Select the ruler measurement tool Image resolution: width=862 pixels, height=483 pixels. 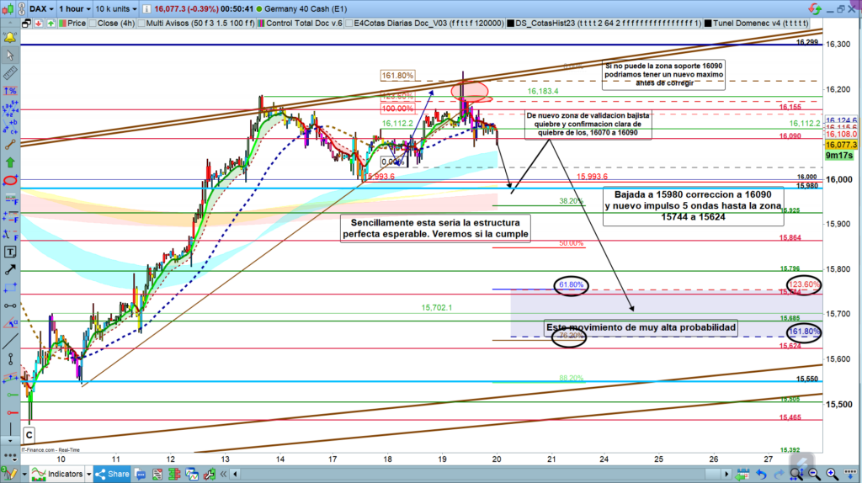click(11, 71)
